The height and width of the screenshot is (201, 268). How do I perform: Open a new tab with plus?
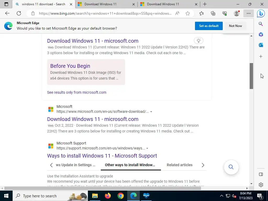205,4
